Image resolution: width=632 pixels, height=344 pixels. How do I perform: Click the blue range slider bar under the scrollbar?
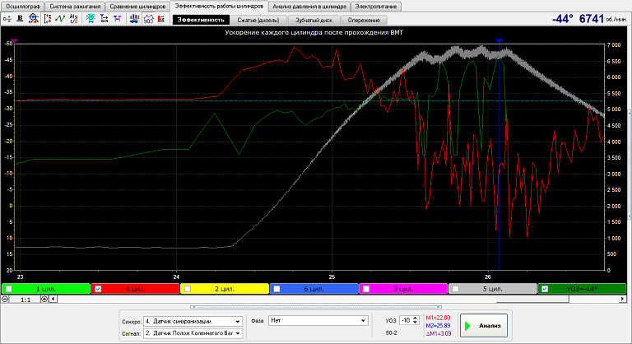[316, 307]
